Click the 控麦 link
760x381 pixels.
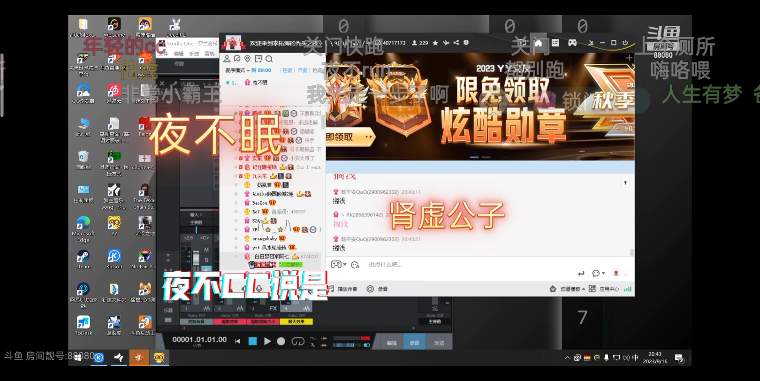[288, 70]
